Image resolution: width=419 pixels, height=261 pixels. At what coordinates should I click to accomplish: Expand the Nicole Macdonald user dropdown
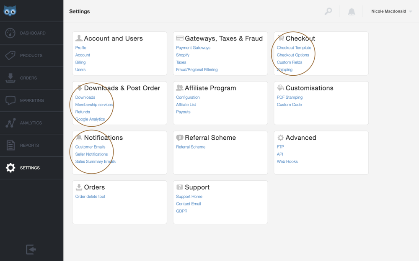(391, 11)
